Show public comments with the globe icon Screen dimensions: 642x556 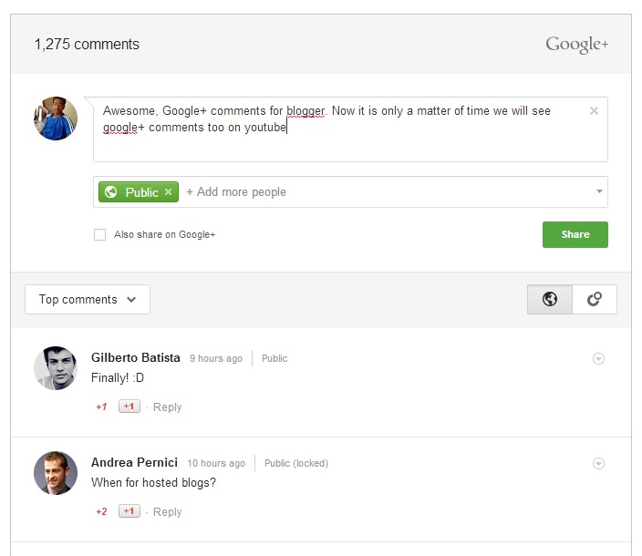click(x=550, y=299)
